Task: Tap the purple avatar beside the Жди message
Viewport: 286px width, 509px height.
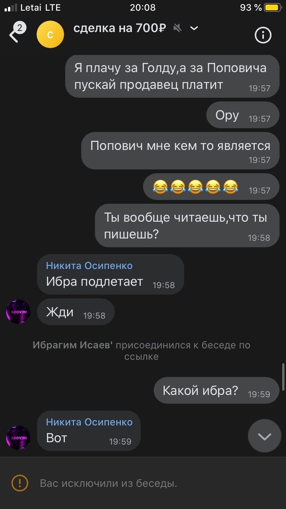Action: point(18,312)
